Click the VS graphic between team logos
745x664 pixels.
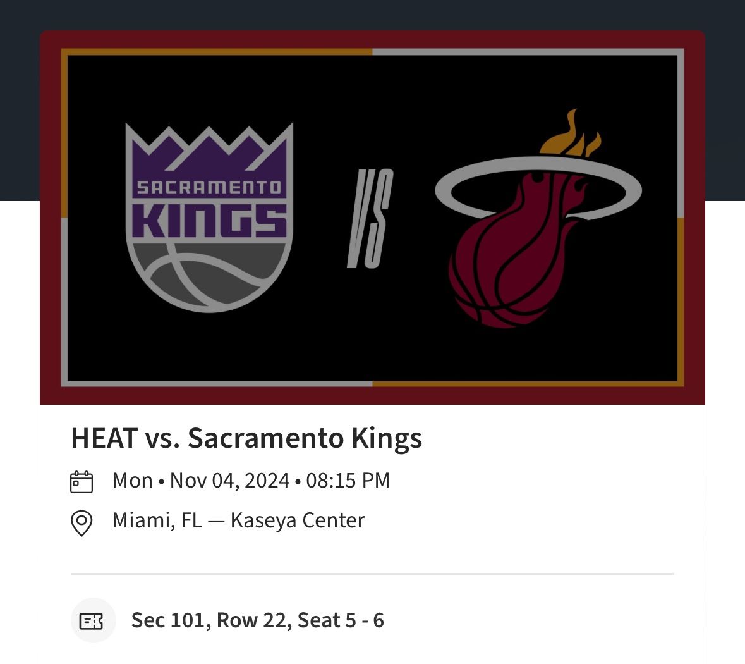[x=370, y=218]
